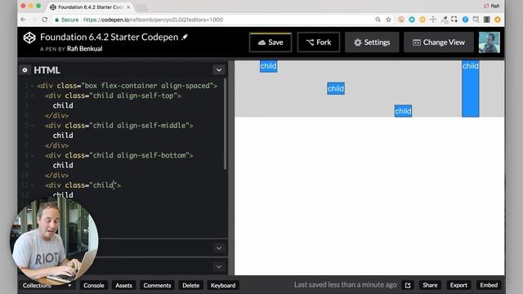Open the Comments panel
The width and height of the screenshot is (523, 294).
[157, 285]
